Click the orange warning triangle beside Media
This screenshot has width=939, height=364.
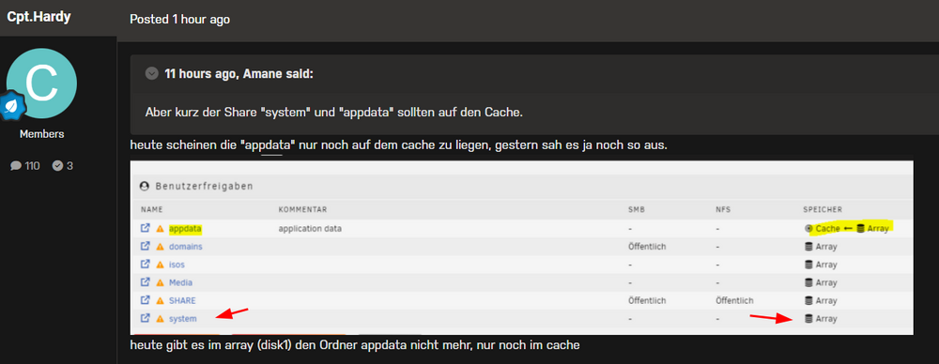[160, 282]
